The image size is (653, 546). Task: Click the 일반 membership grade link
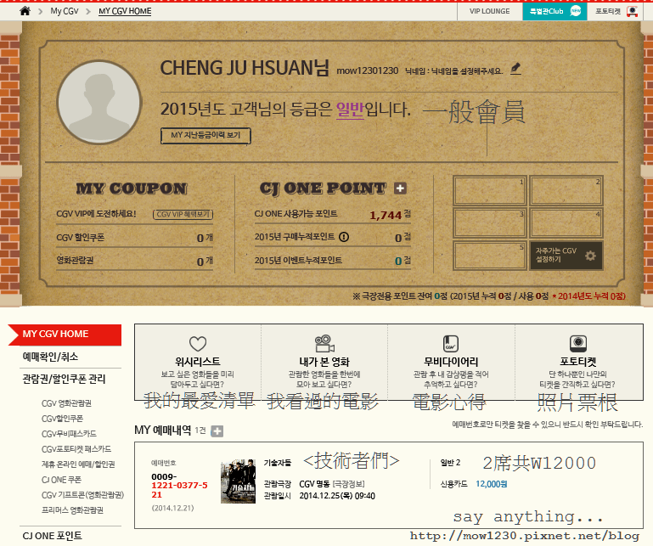tap(350, 110)
